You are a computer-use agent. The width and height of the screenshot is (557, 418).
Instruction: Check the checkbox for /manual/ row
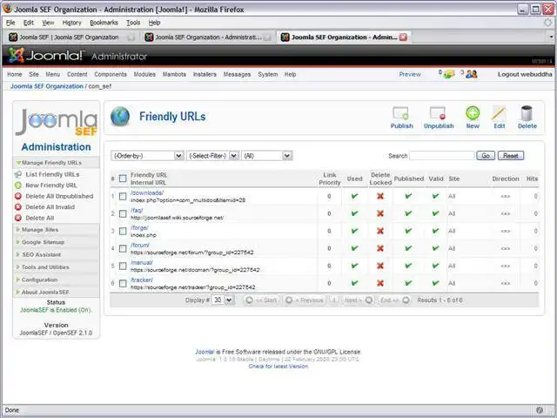point(123,266)
